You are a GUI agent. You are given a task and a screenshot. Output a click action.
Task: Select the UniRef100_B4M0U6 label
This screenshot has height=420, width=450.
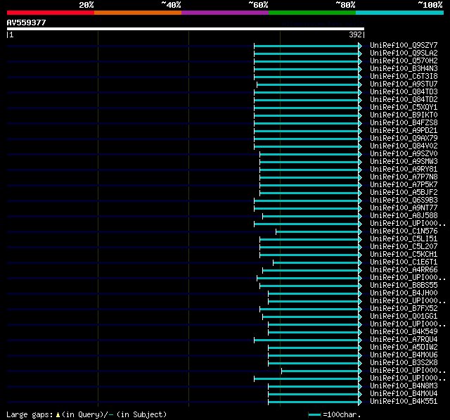[x=404, y=355]
